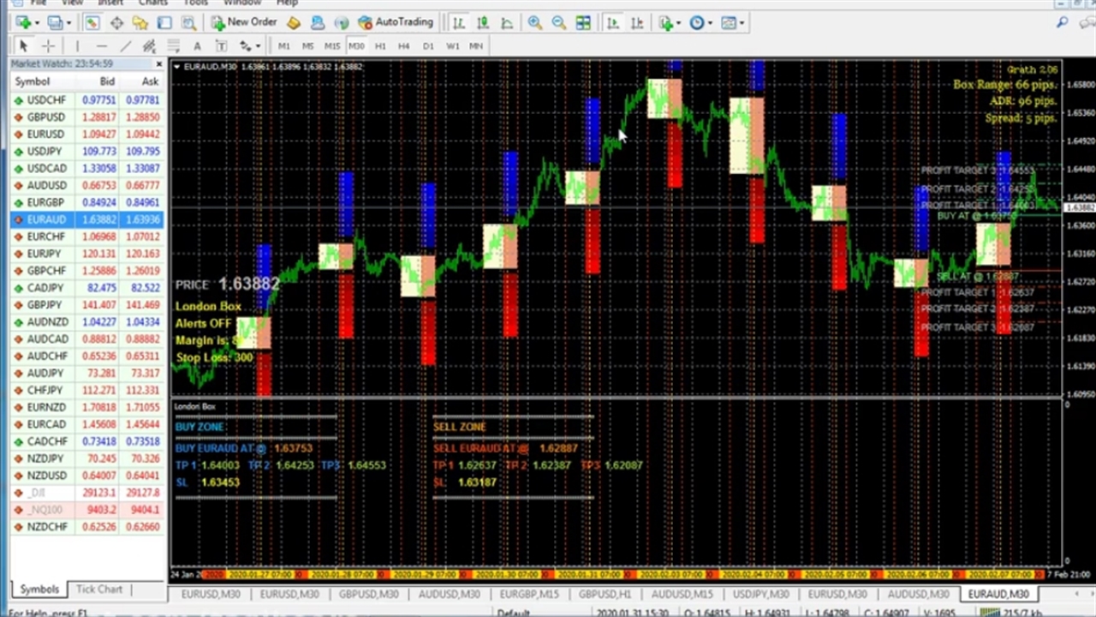
Task: Toggle the AutoTrading button
Action: click(x=395, y=22)
